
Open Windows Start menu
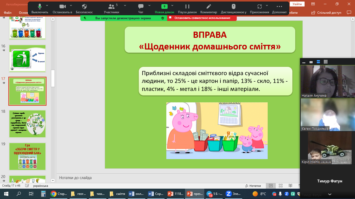6,194
